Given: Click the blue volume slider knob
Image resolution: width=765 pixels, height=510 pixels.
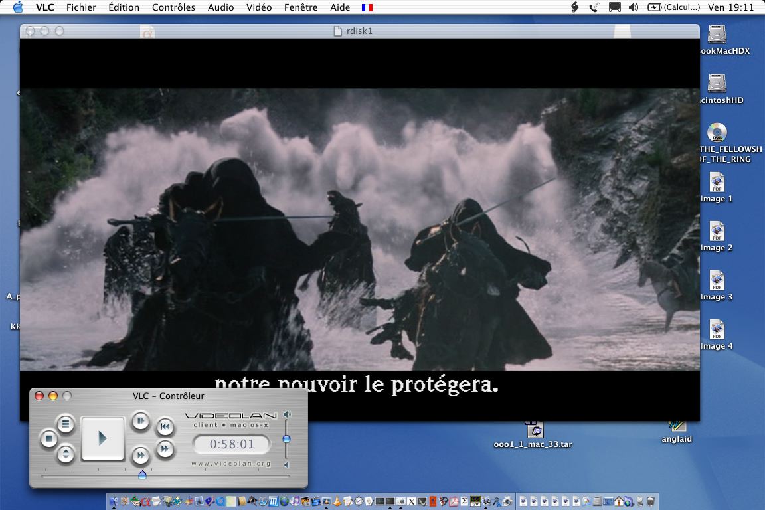Looking at the screenshot, I should [286, 439].
